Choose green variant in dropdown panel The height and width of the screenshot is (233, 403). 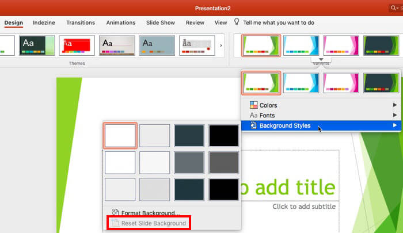261,83
